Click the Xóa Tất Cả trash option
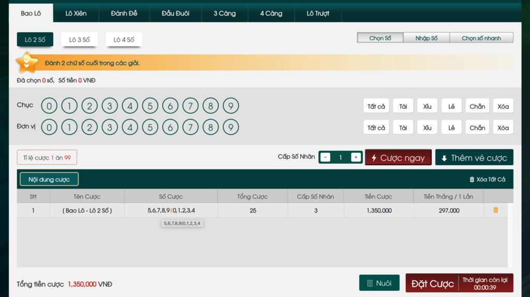 pos(487,179)
